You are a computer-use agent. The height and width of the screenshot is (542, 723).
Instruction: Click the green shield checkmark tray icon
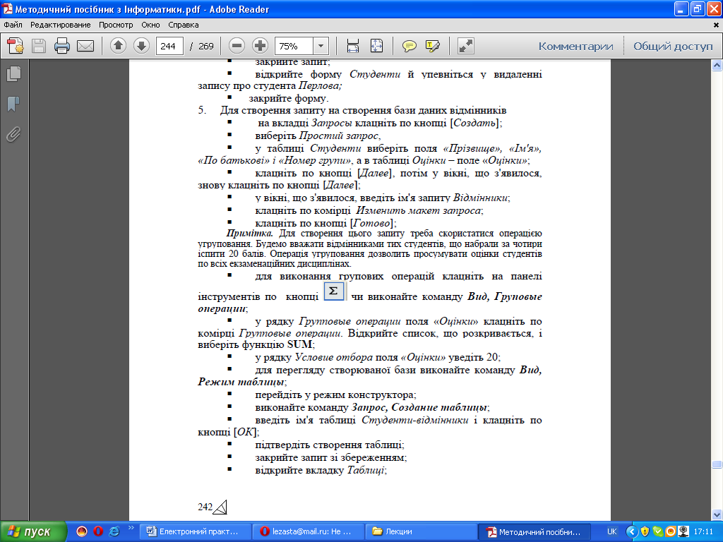pos(658,531)
